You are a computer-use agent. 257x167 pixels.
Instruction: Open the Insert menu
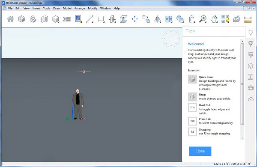pos(36,9)
